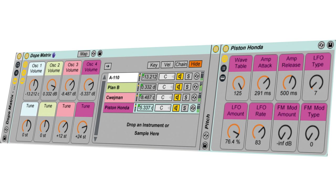
Task: Click the Pitch device save icon
Action: coord(205,145)
